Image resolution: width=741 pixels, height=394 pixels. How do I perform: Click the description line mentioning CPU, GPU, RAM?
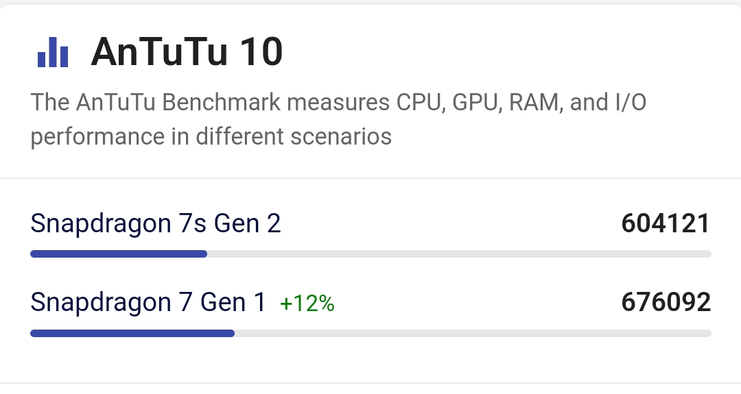pos(339,102)
